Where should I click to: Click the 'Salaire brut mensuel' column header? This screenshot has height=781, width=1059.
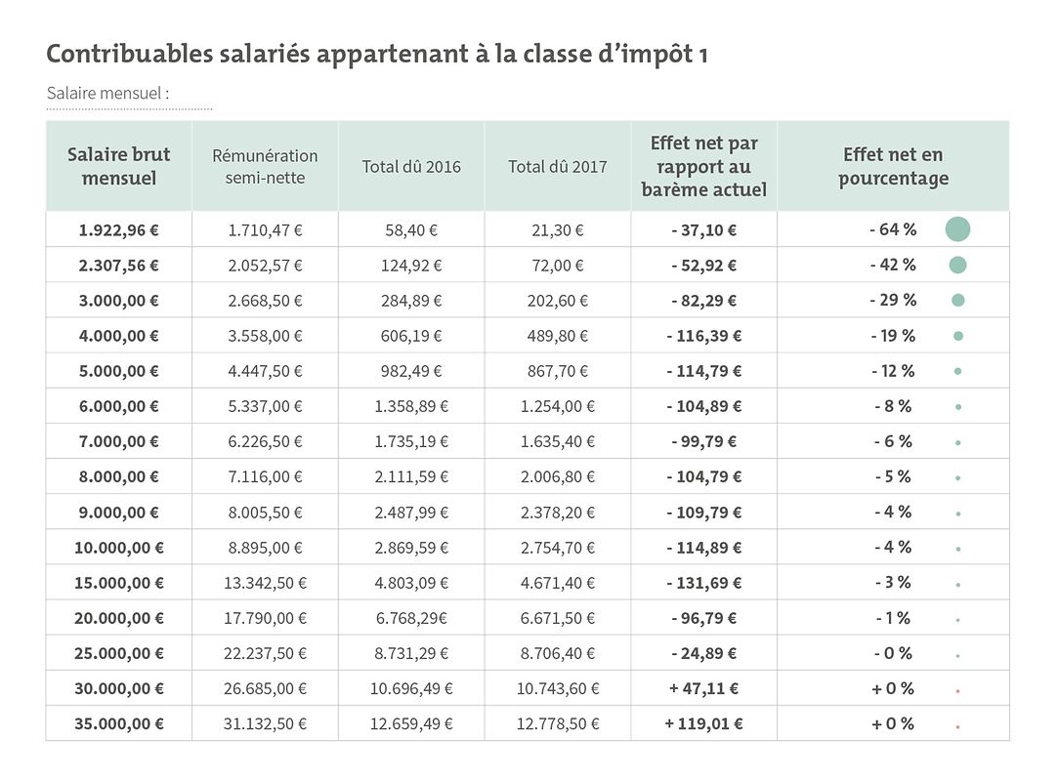click(x=118, y=166)
